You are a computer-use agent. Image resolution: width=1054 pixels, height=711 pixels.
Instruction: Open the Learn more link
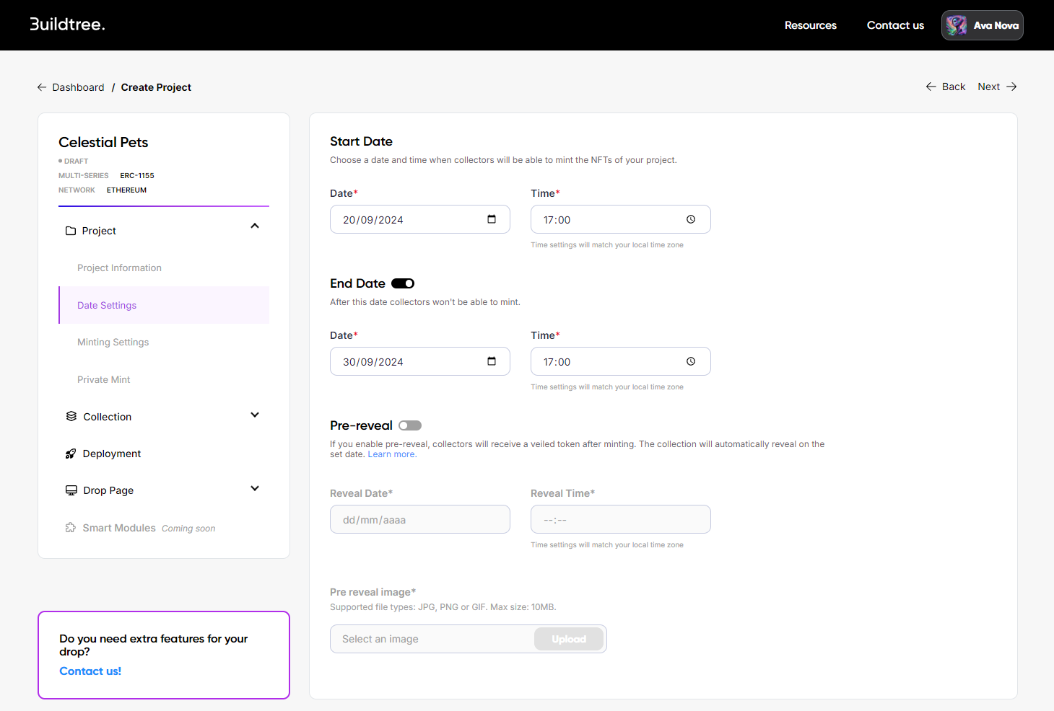click(x=391, y=454)
